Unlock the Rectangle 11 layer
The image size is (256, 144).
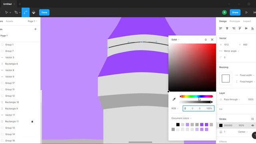click(32, 122)
